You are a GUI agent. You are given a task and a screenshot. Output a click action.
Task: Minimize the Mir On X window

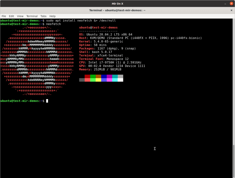coord(225,4)
